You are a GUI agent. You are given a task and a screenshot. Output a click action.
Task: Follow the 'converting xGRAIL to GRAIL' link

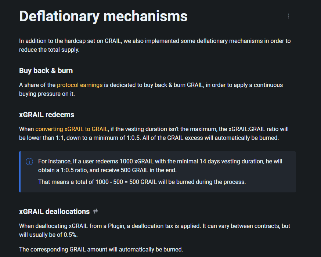tap(72, 129)
